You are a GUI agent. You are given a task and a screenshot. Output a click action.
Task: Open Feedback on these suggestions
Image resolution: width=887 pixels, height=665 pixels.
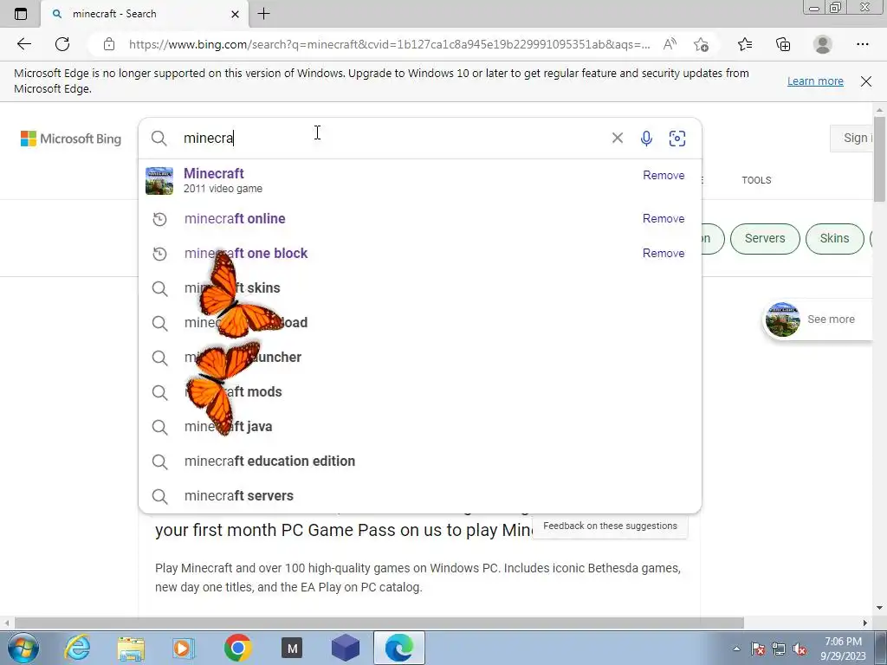(x=610, y=526)
